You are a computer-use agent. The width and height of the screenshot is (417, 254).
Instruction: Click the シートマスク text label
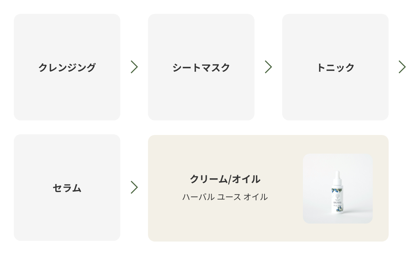tap(201, 67)
